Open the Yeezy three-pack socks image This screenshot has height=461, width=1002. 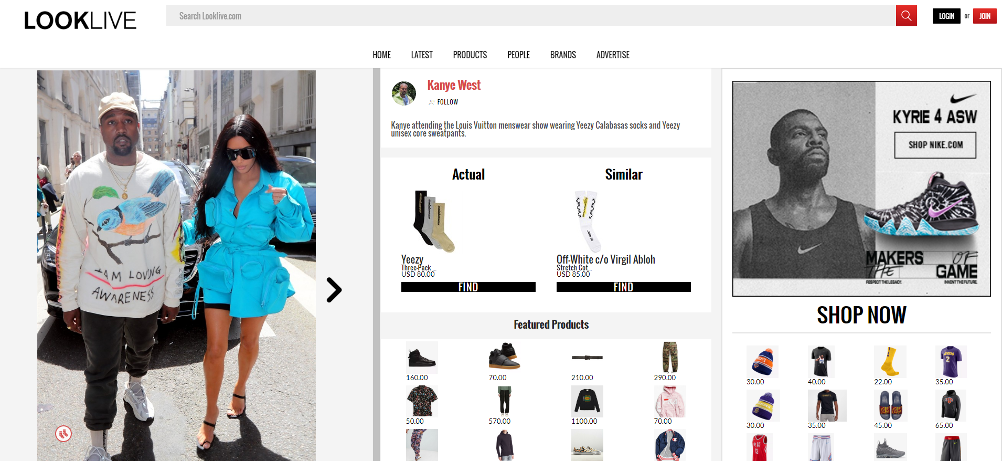(x=433, y=222)
